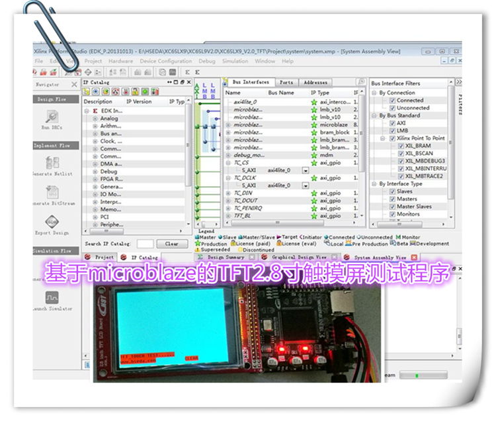Open the Graphical Design View tab
This screenshot has width=496, height=421.
(x=299, y=257)
